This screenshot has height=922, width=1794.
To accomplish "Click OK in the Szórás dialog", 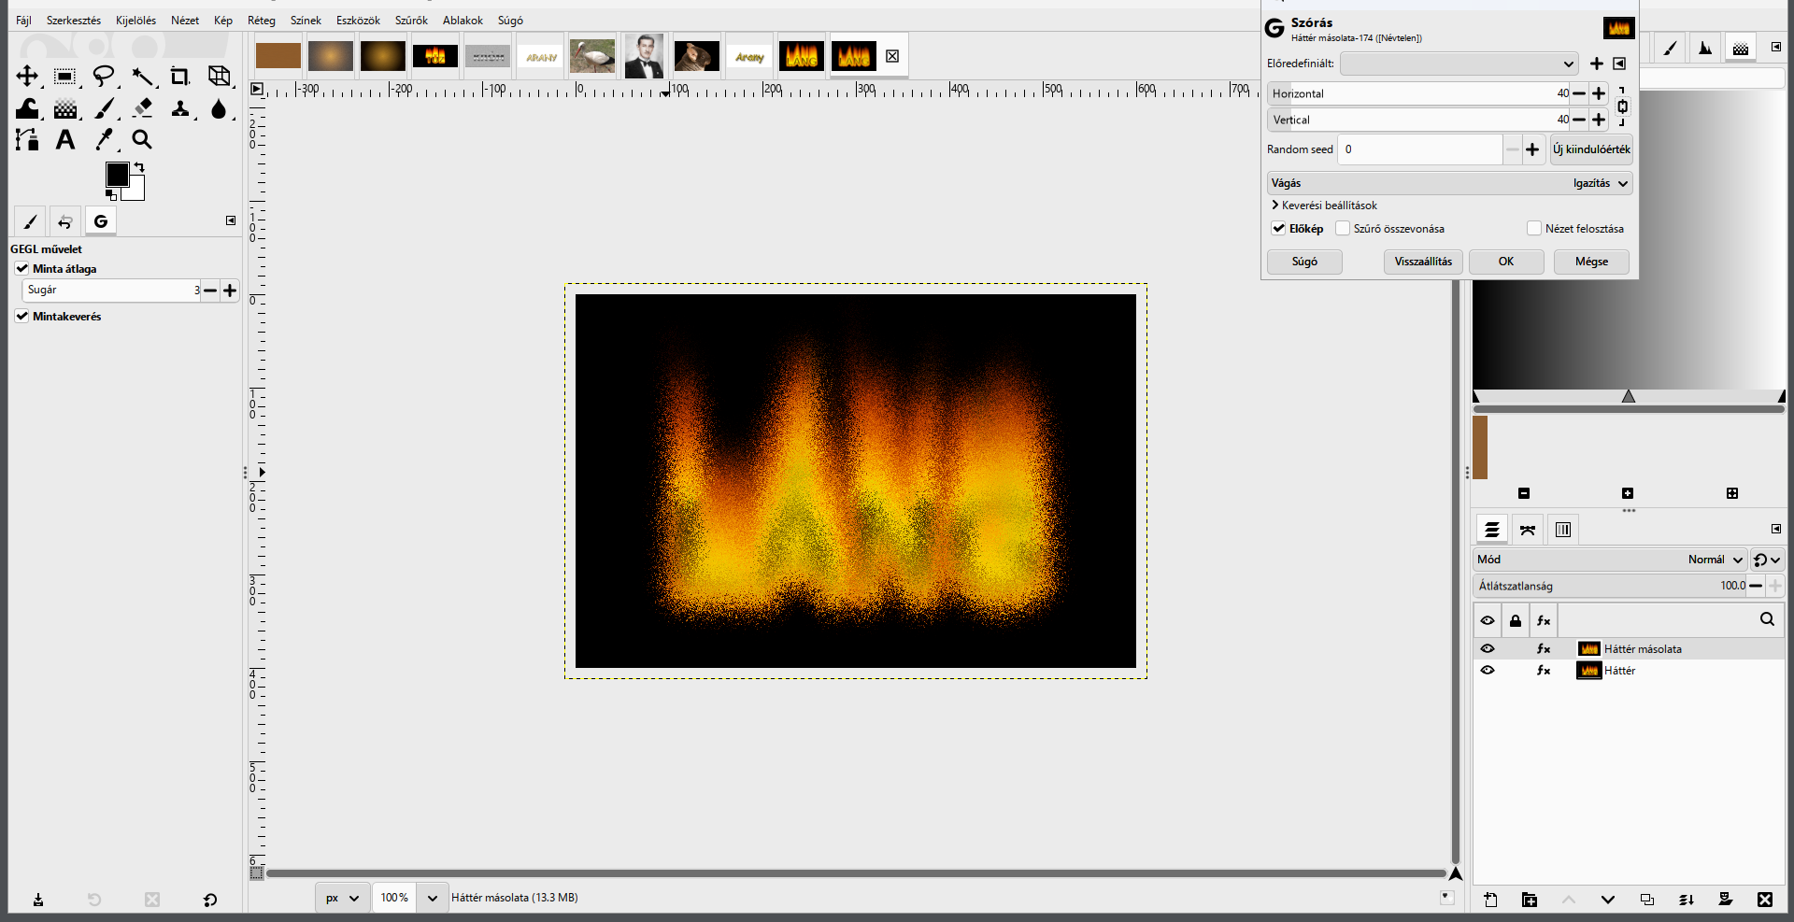I will 1506,262.
